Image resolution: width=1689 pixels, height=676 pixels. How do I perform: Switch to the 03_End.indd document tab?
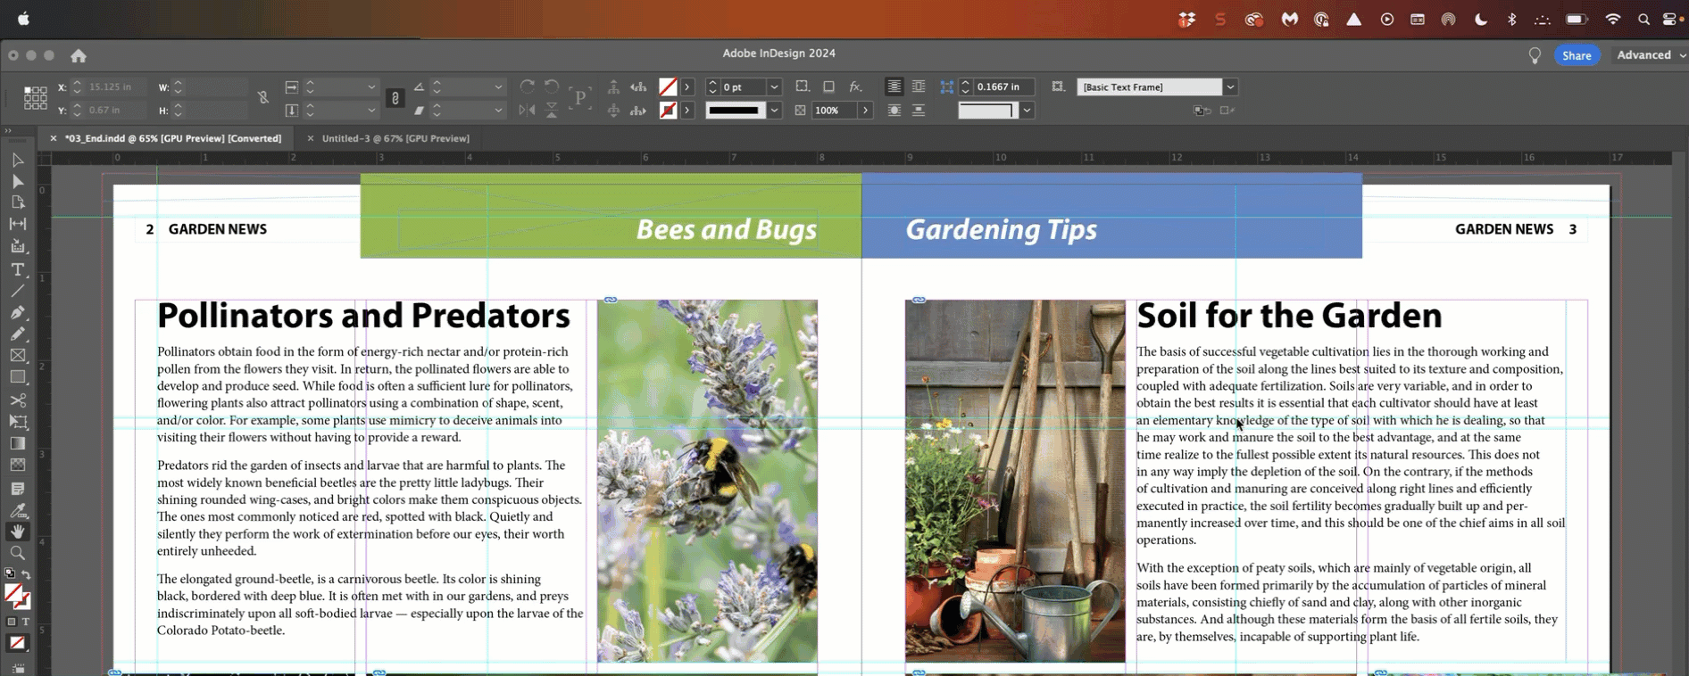click(x=173, y=138)
